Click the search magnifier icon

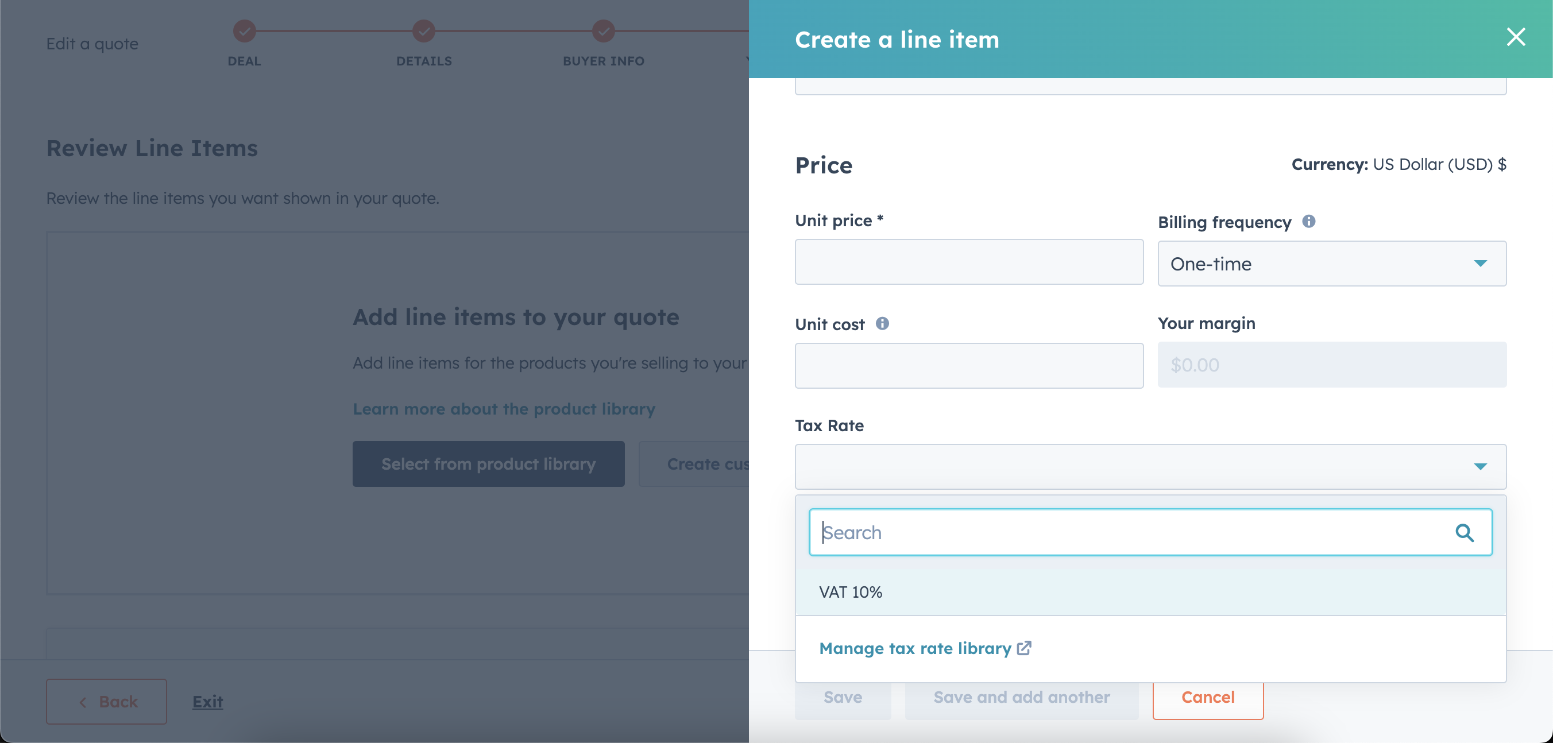point(1465,533)
